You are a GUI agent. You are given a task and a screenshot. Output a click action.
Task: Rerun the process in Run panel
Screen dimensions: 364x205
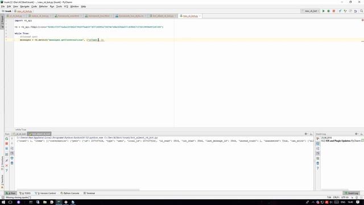click(x=6, y=138)
